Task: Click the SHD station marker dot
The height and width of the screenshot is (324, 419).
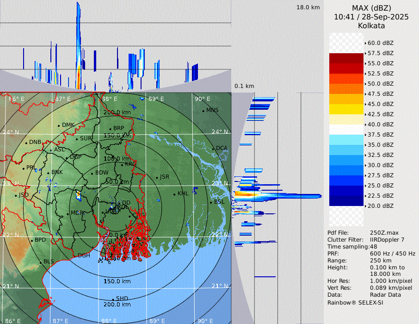Action: pyautogui.click(x=113, y=299)
